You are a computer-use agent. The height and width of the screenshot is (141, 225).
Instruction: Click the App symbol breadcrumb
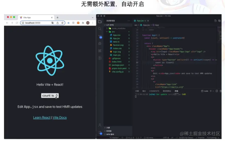[156, 25]
